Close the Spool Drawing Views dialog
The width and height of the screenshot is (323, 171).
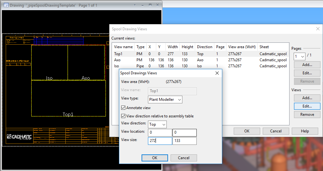pyautogui.click(x=318, y=29)
